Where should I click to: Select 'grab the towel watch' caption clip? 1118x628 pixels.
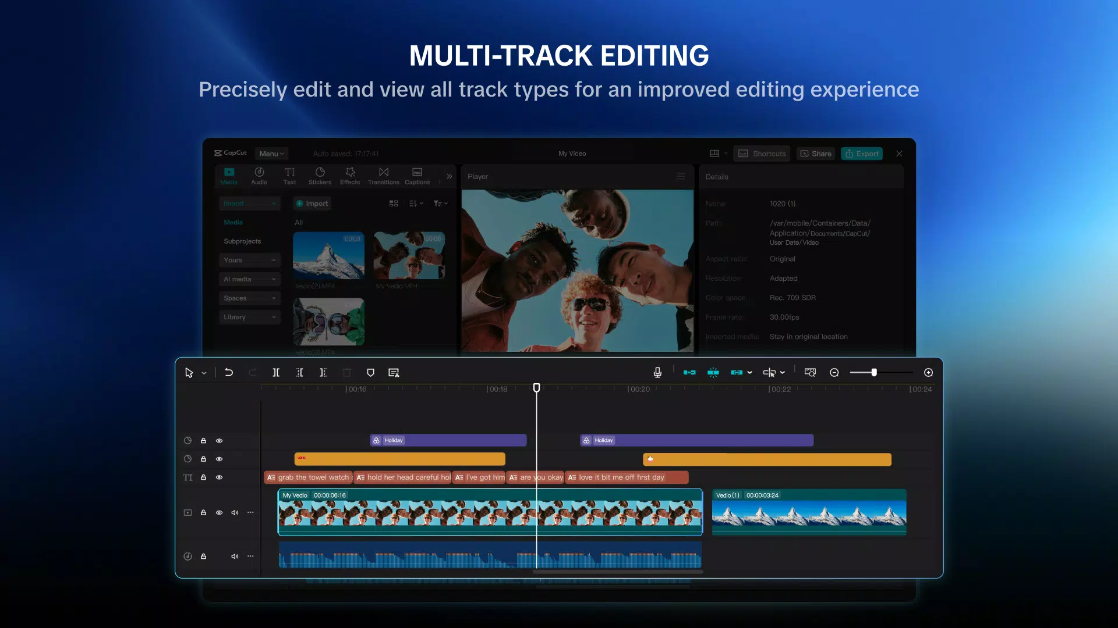click(x=309, y=477)
